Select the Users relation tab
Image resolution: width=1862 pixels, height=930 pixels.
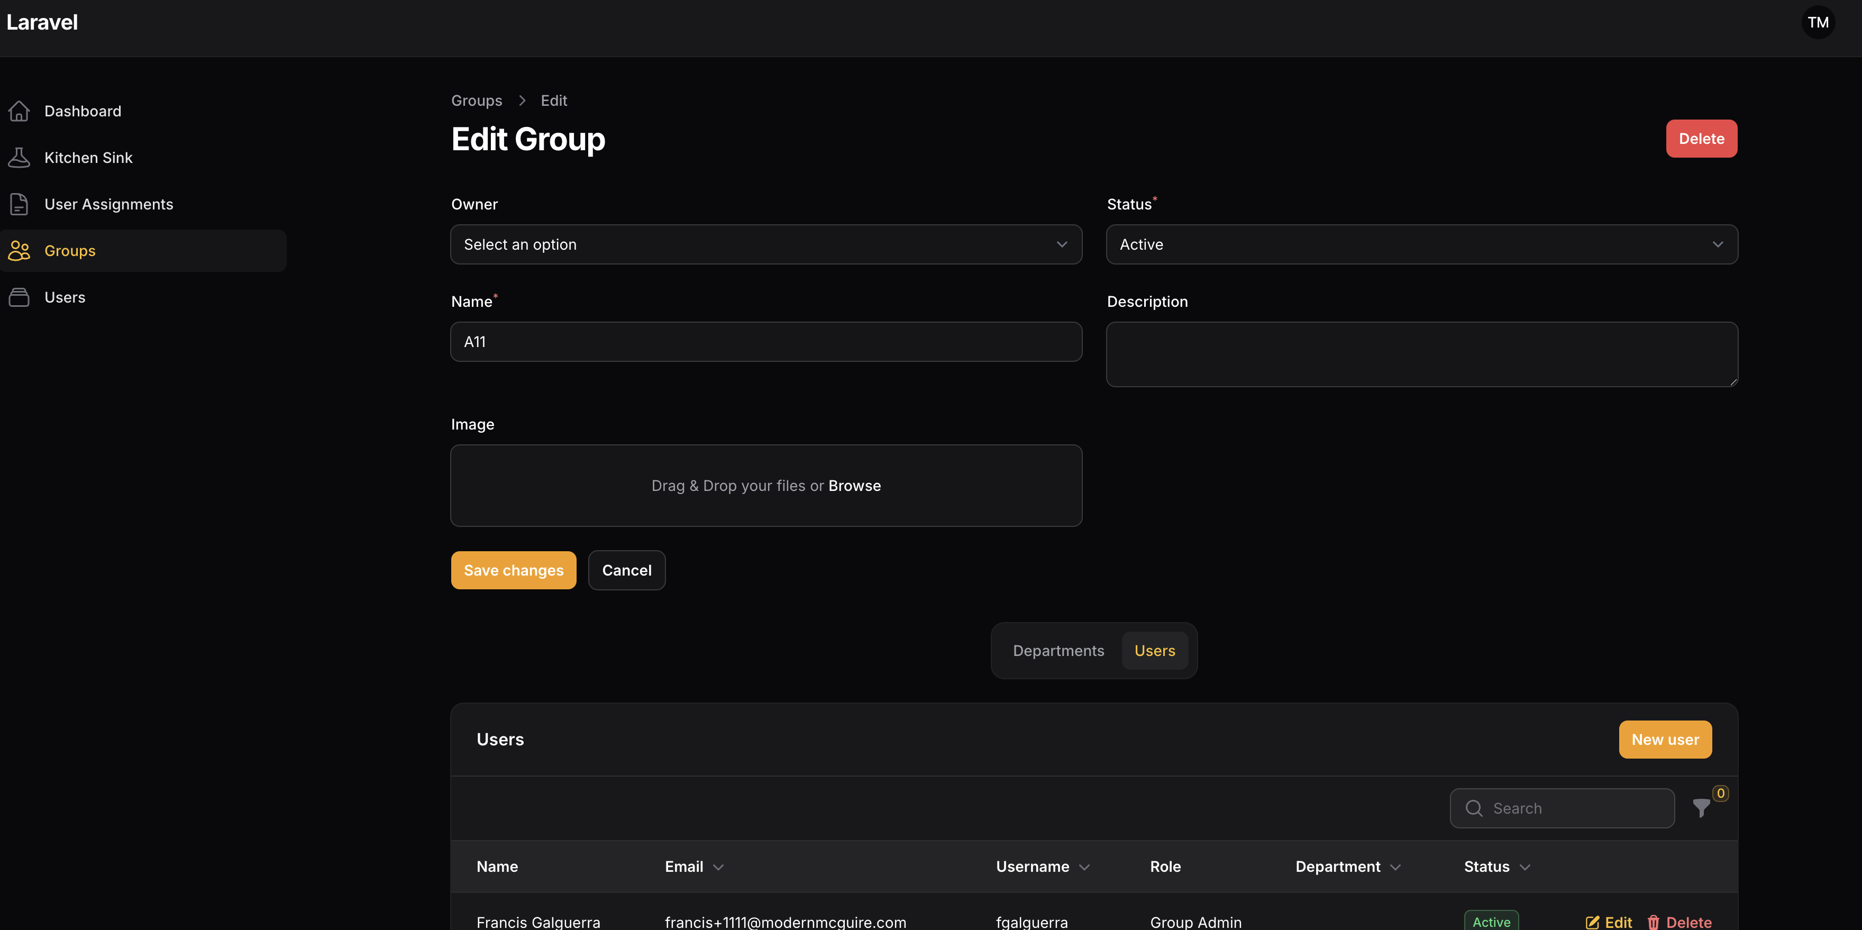click(1154, 650)
